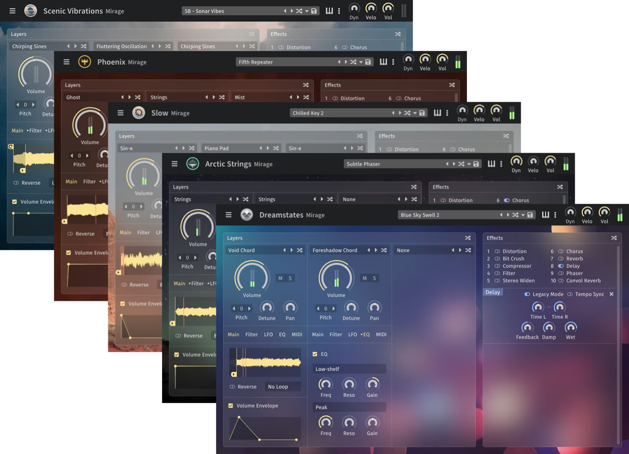Click the Arctic Strings logo icon
Screen dimensions: 629x454
(x=192, y=164)
